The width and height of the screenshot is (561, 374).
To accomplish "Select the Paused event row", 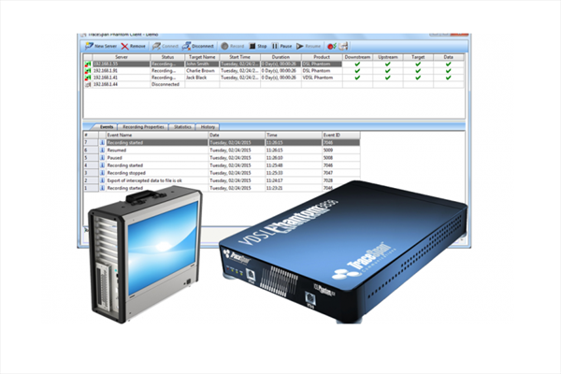I will 222,157.
